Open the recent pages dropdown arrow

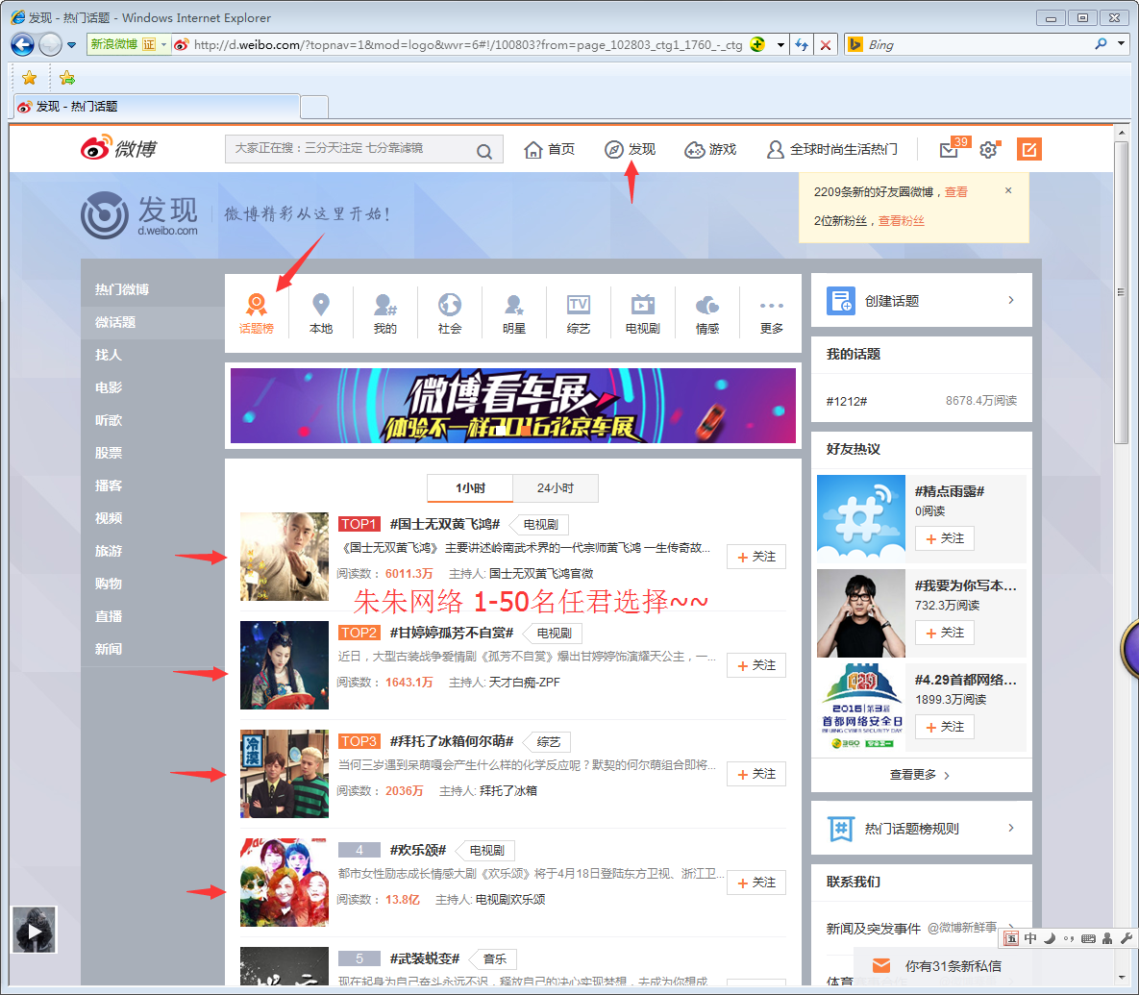coord(71,45)
